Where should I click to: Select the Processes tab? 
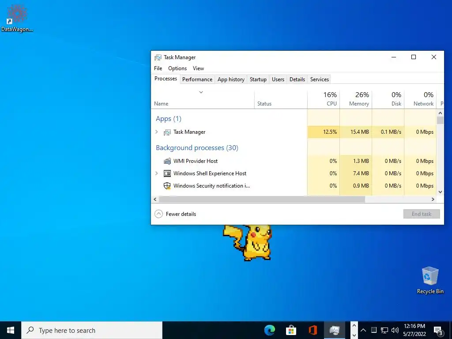(166, 79)
